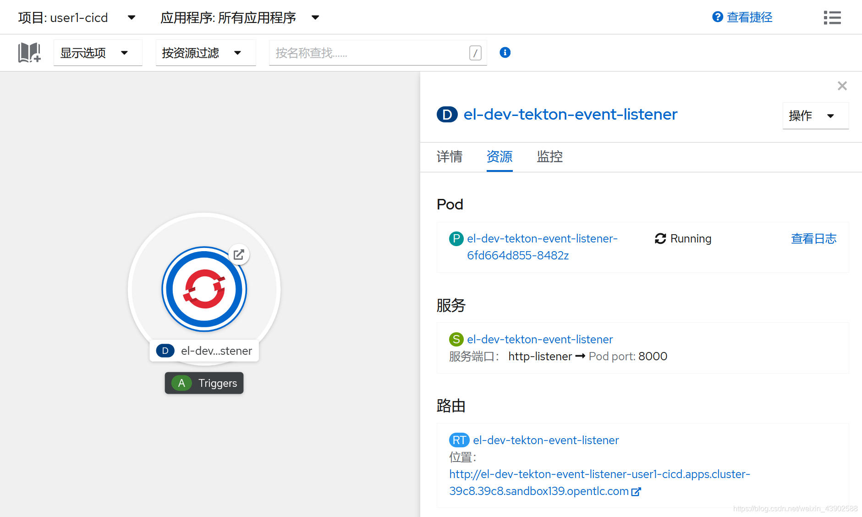Click the question mark quick-start help icon
The image size is (862, 517).
point(718,17)
